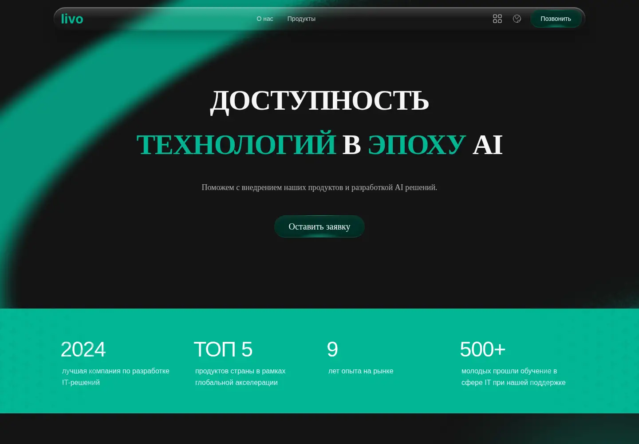Click the caption about глобальной акселерации
The width and height of the screenshot is (639, 444).
pos(241,377)
